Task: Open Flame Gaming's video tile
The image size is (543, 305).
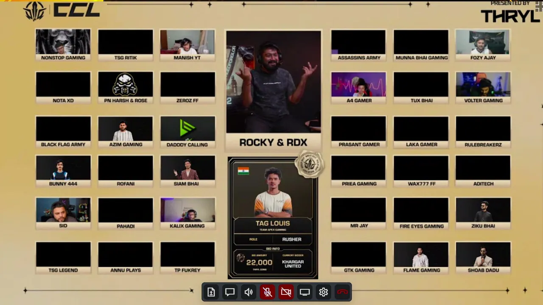Action: [x=421, y=258]
